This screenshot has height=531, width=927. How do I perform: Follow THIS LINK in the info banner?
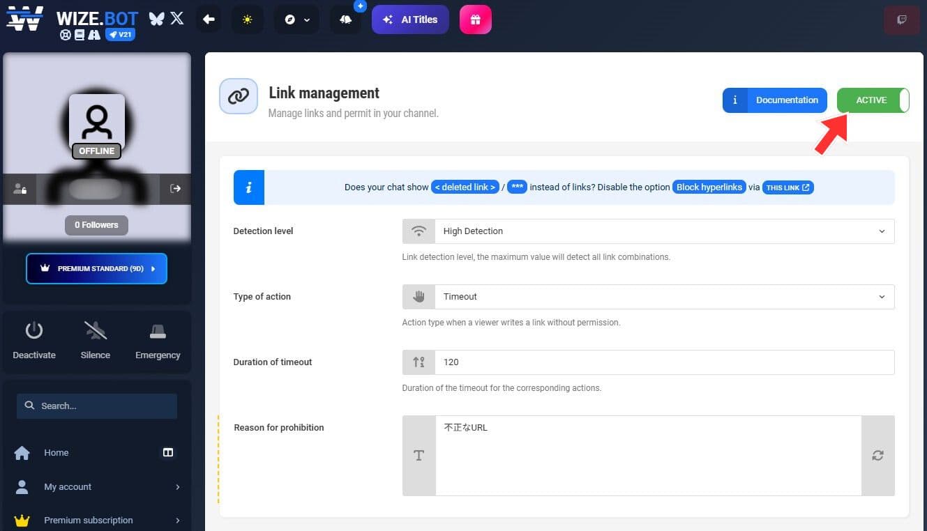click(x=787, y=187)
